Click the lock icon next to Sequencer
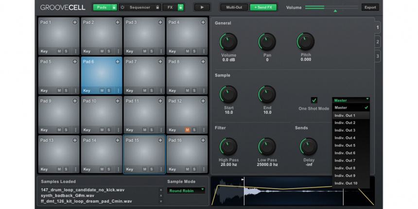 pyautogui.click(x=157, y=7)
